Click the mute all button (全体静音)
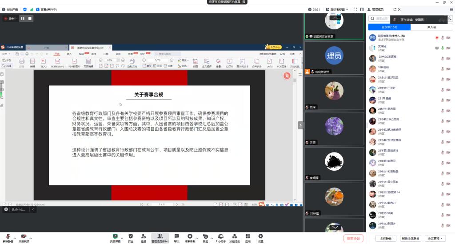The height and width of the screenshot is (244, 455). click(x=386, y=238)
